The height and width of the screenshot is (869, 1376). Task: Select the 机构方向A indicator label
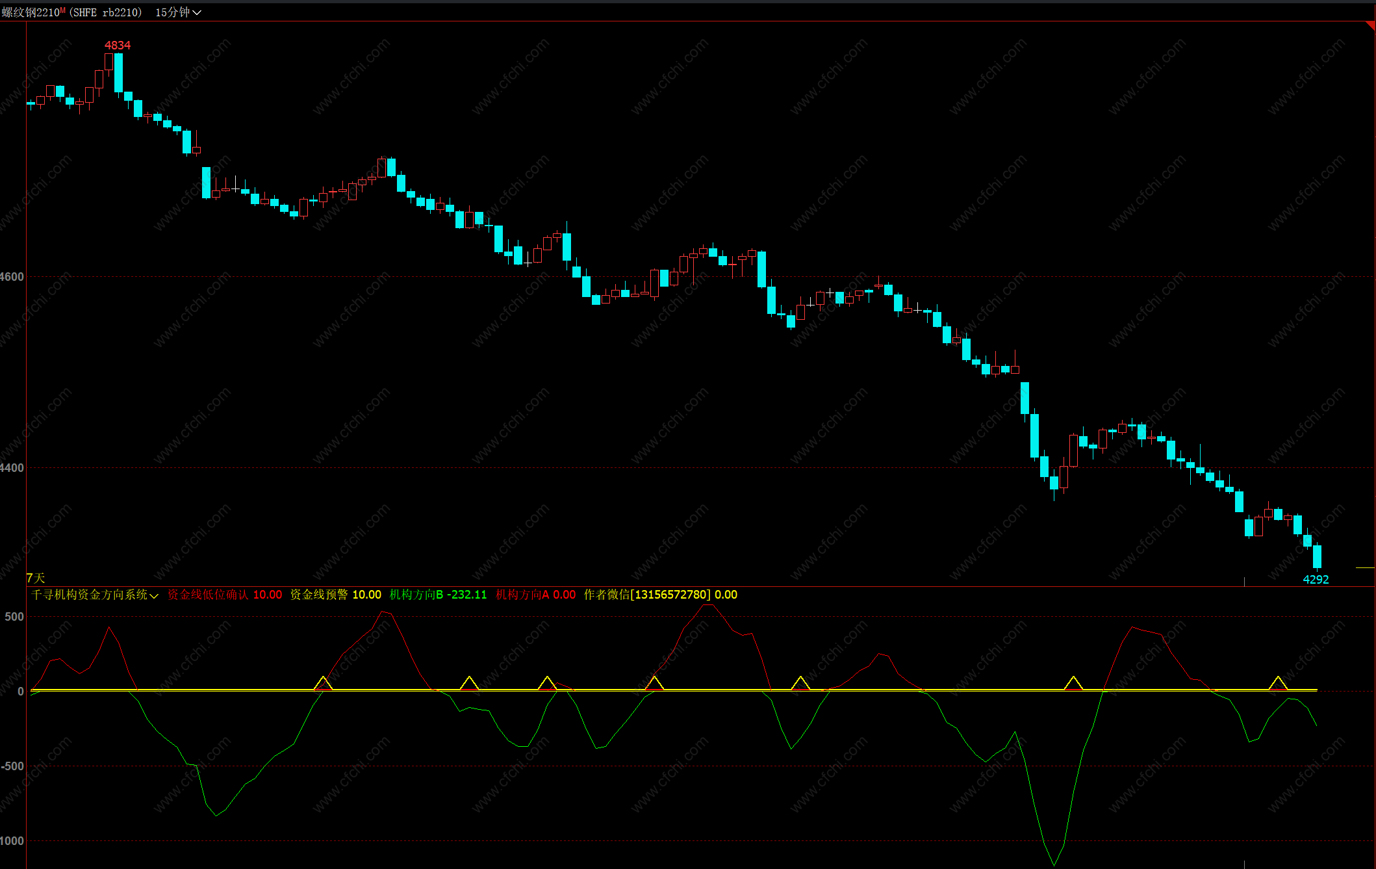pos(522,595)
